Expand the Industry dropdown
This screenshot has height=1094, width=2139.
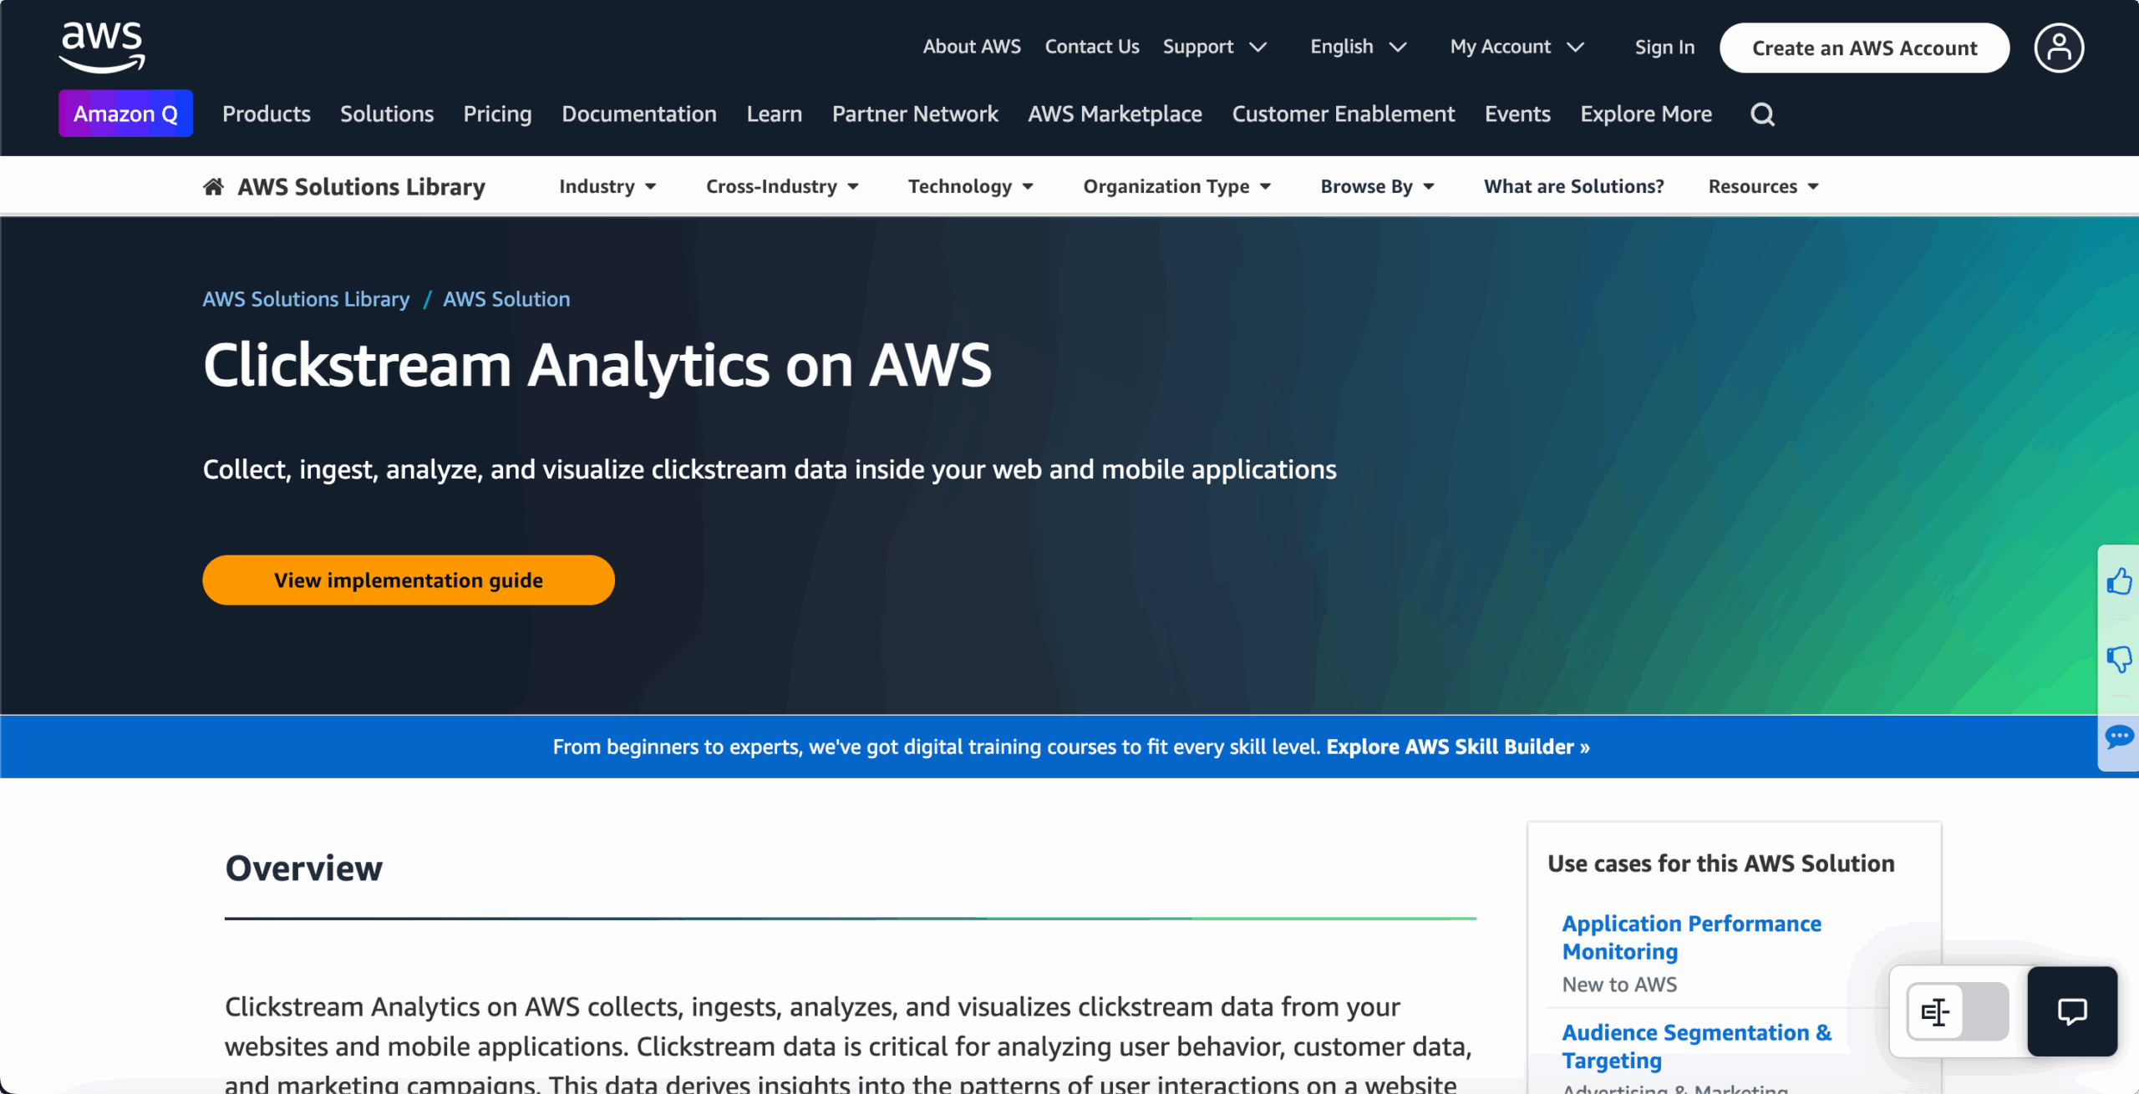607,186
